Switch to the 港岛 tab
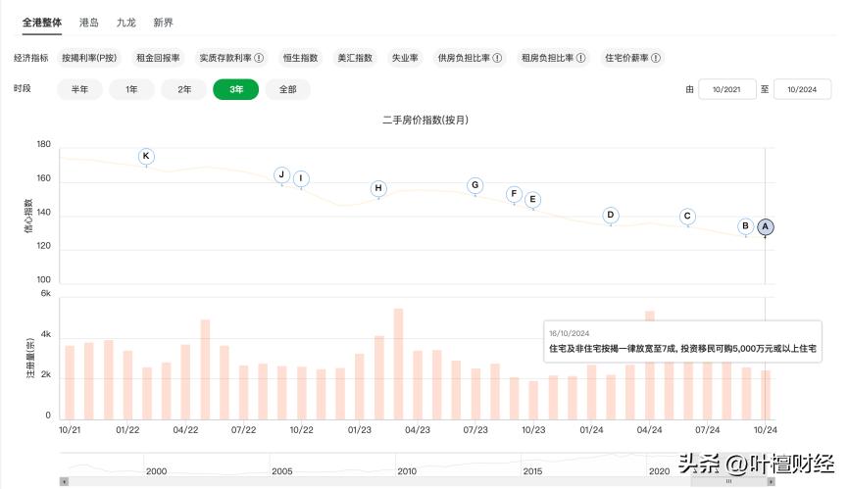The width and height of the screenshot is (849, 489). [x=89, y=21]
